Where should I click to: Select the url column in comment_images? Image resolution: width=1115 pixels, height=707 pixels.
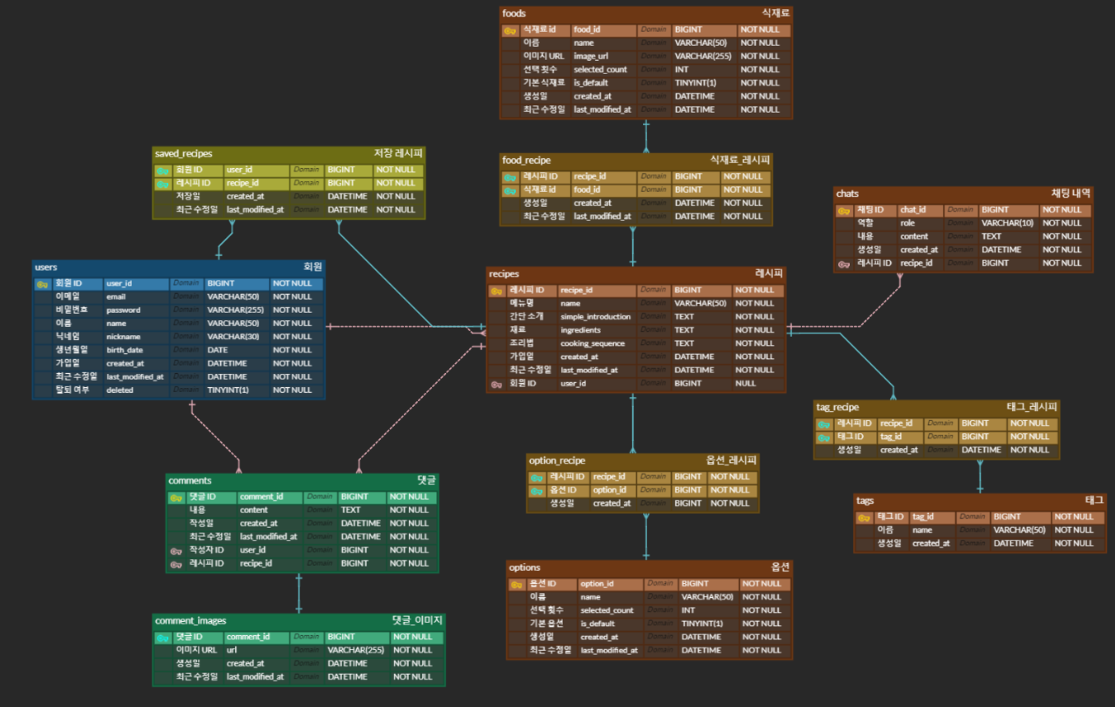[x=231, y=650]
